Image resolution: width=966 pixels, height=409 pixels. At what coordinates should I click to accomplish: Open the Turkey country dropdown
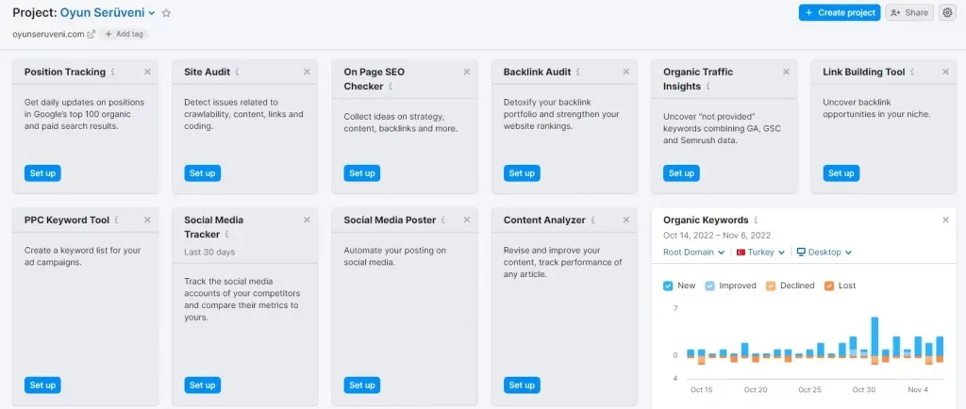[761, 253]
